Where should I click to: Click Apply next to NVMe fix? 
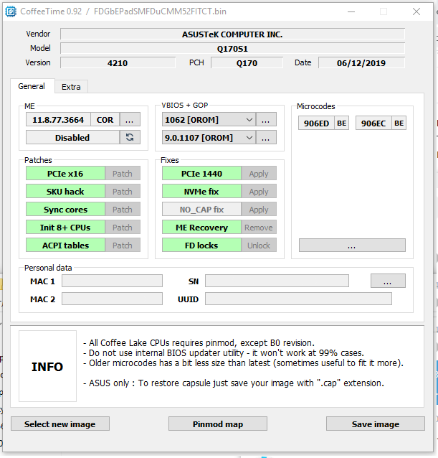click(x=259, y=192)
